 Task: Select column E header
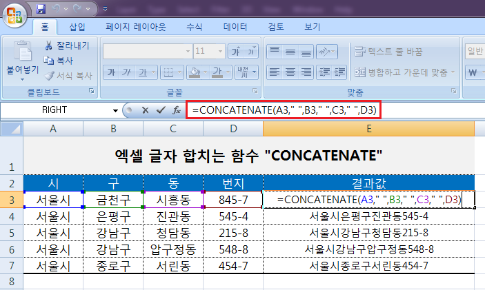pyautogui.click(x=368, y=129)
